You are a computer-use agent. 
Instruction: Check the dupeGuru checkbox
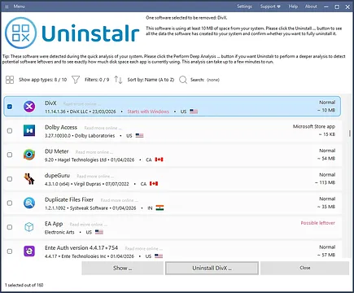pyautogui.click(x=10, y=179)
